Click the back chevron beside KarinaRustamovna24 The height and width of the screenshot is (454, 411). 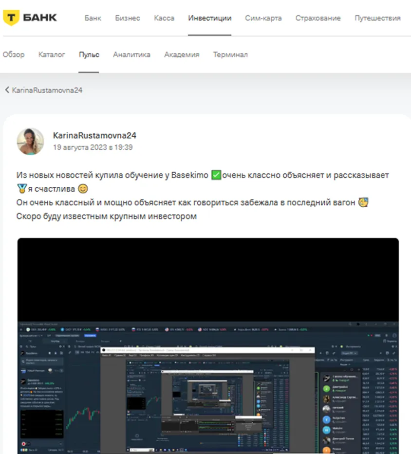[7, 90]
